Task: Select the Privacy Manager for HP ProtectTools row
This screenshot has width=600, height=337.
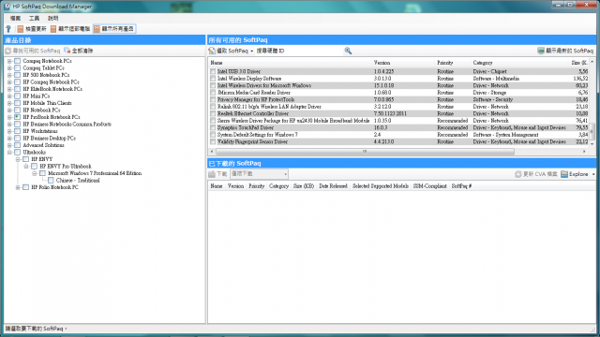Action: pos(399,99)
